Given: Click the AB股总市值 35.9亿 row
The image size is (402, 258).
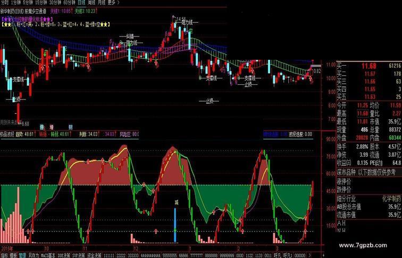Looking at the screenshot, I should 369,207.
